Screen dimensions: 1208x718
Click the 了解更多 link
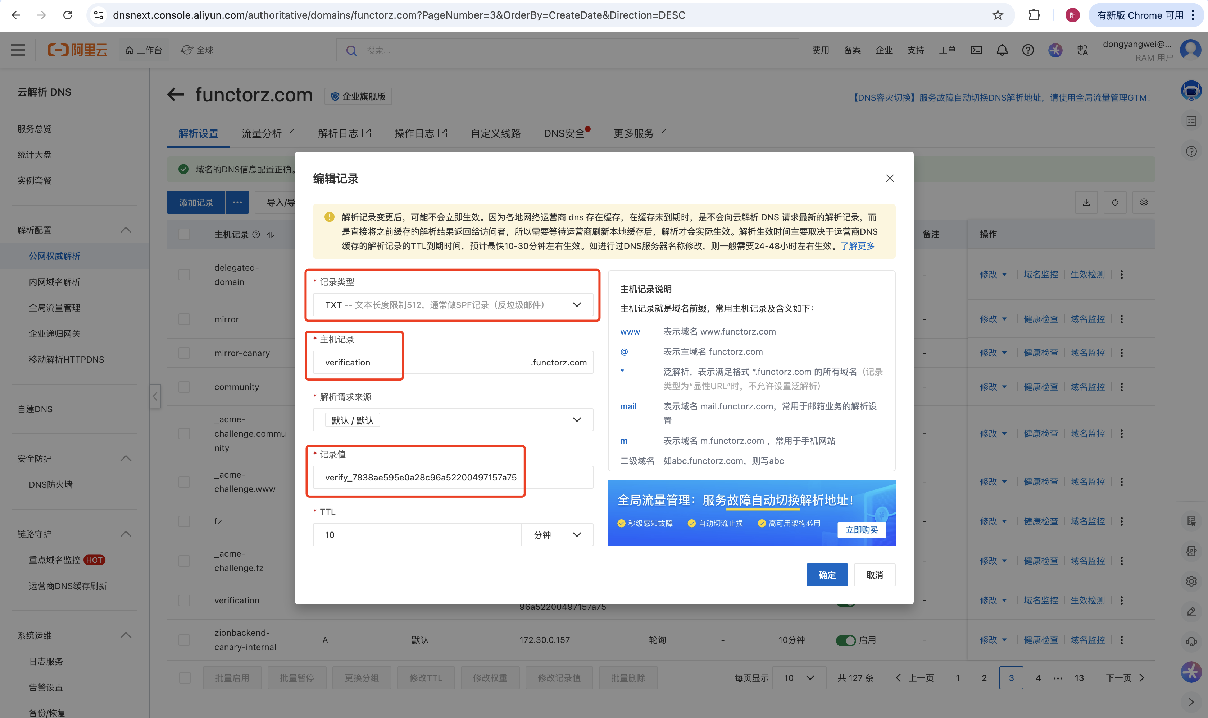point(857,246)
